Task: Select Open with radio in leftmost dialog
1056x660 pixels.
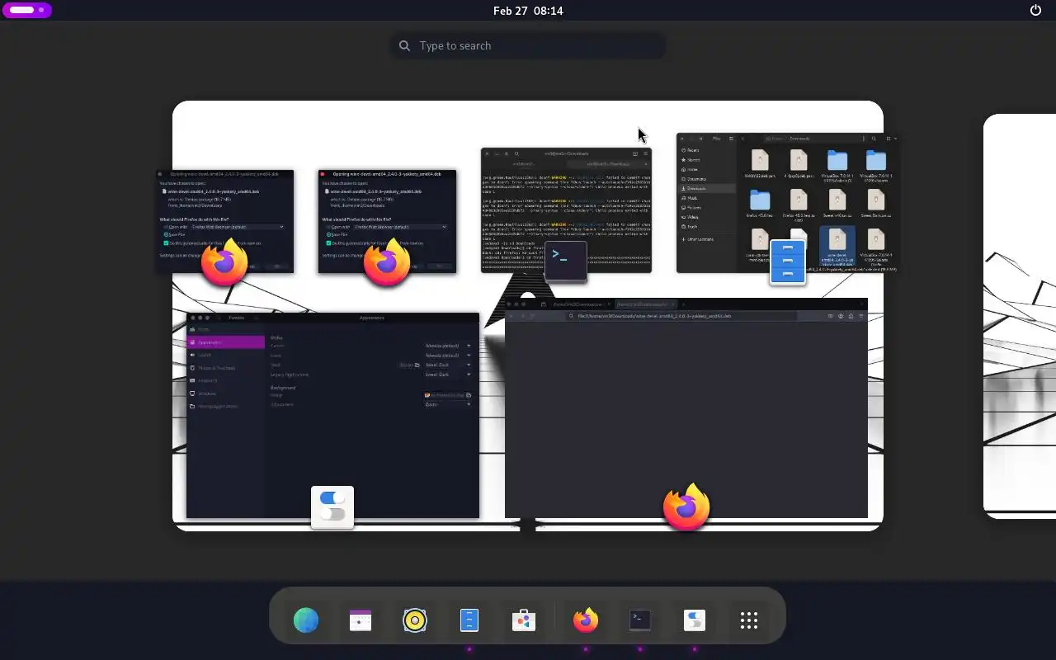Action: [x=167, y=227]
